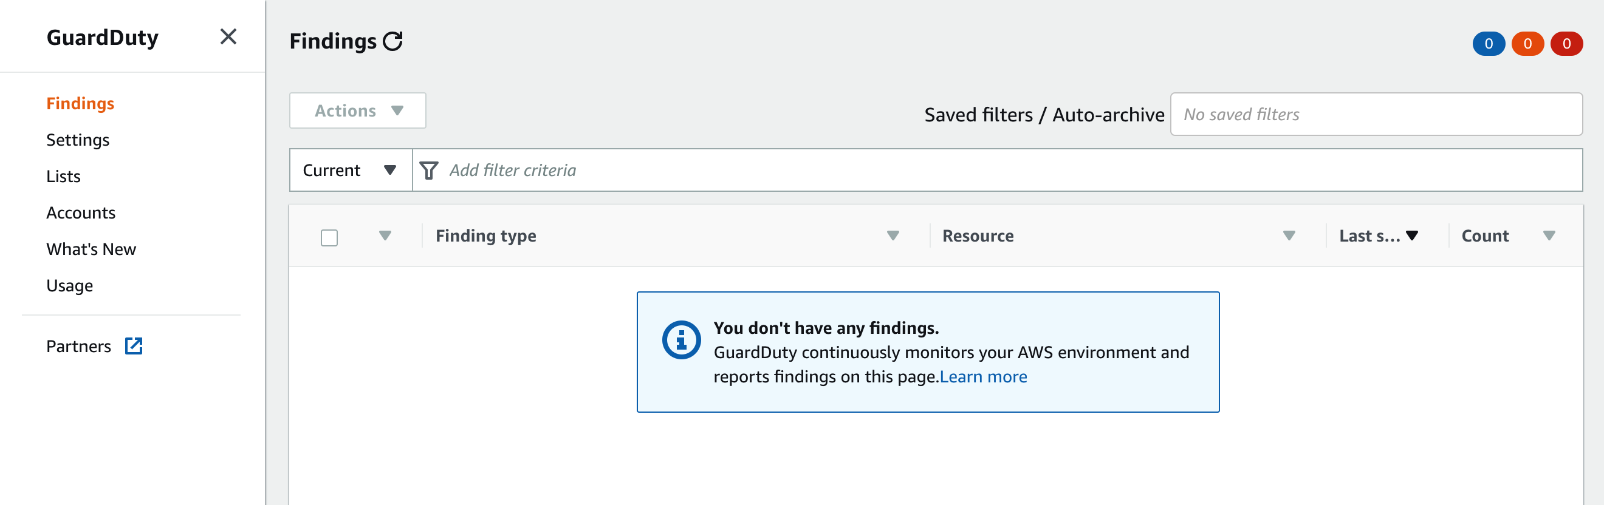Click the Findings page heading

click(333, 42)
